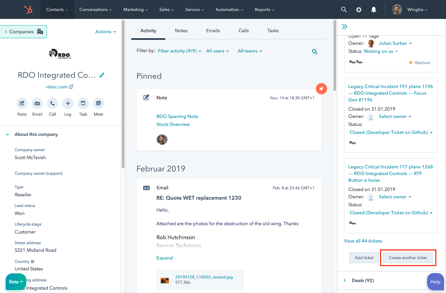Viewport: 446px width, 293px height.
Task: Open Filter activity (9/9) dropdown
Action: [x=179, y=51]
